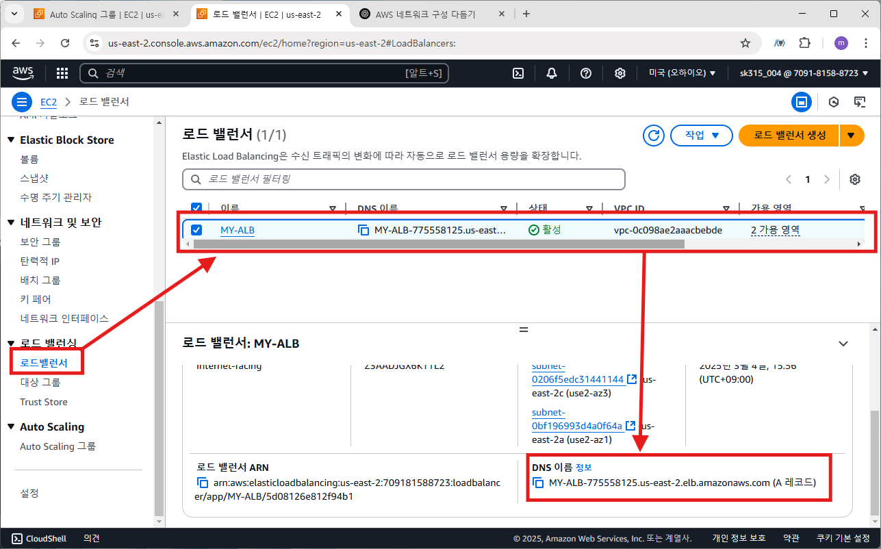Collapse the 네트워크 및 보안 section

11,222
